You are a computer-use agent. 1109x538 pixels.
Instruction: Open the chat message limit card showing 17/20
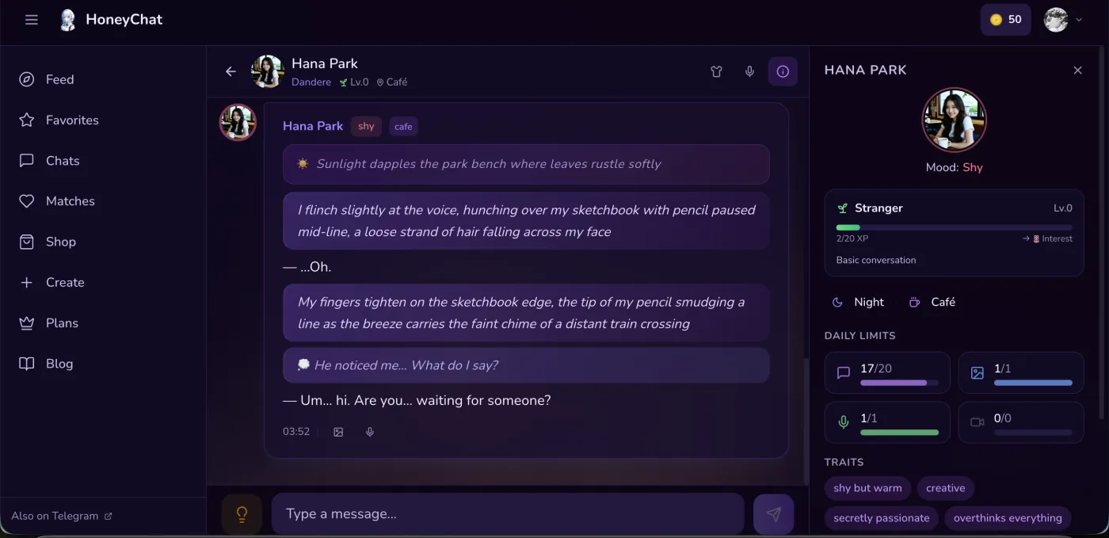pos(887,372)
